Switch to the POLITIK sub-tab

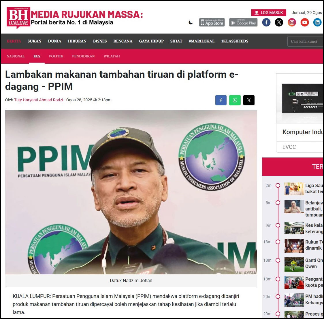(x=56, y=56)
